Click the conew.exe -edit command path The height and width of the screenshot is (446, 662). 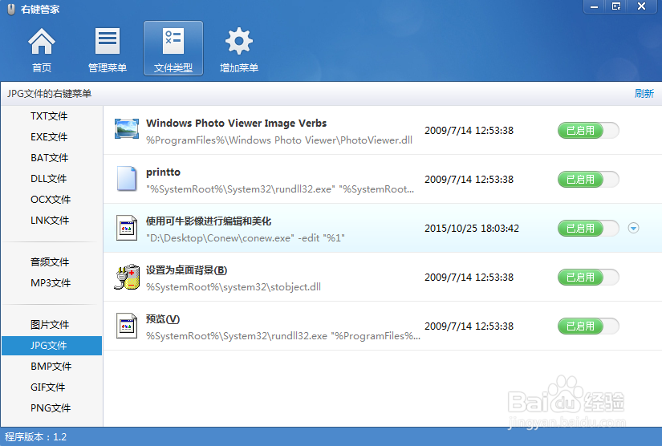point(246,238)
